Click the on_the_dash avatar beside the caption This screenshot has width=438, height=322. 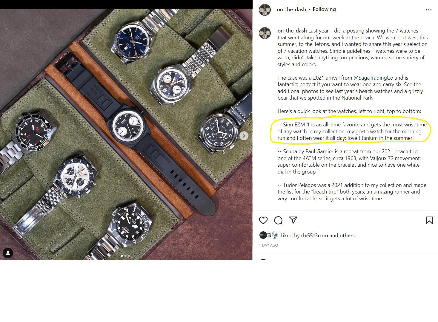(x=265, y=33)
